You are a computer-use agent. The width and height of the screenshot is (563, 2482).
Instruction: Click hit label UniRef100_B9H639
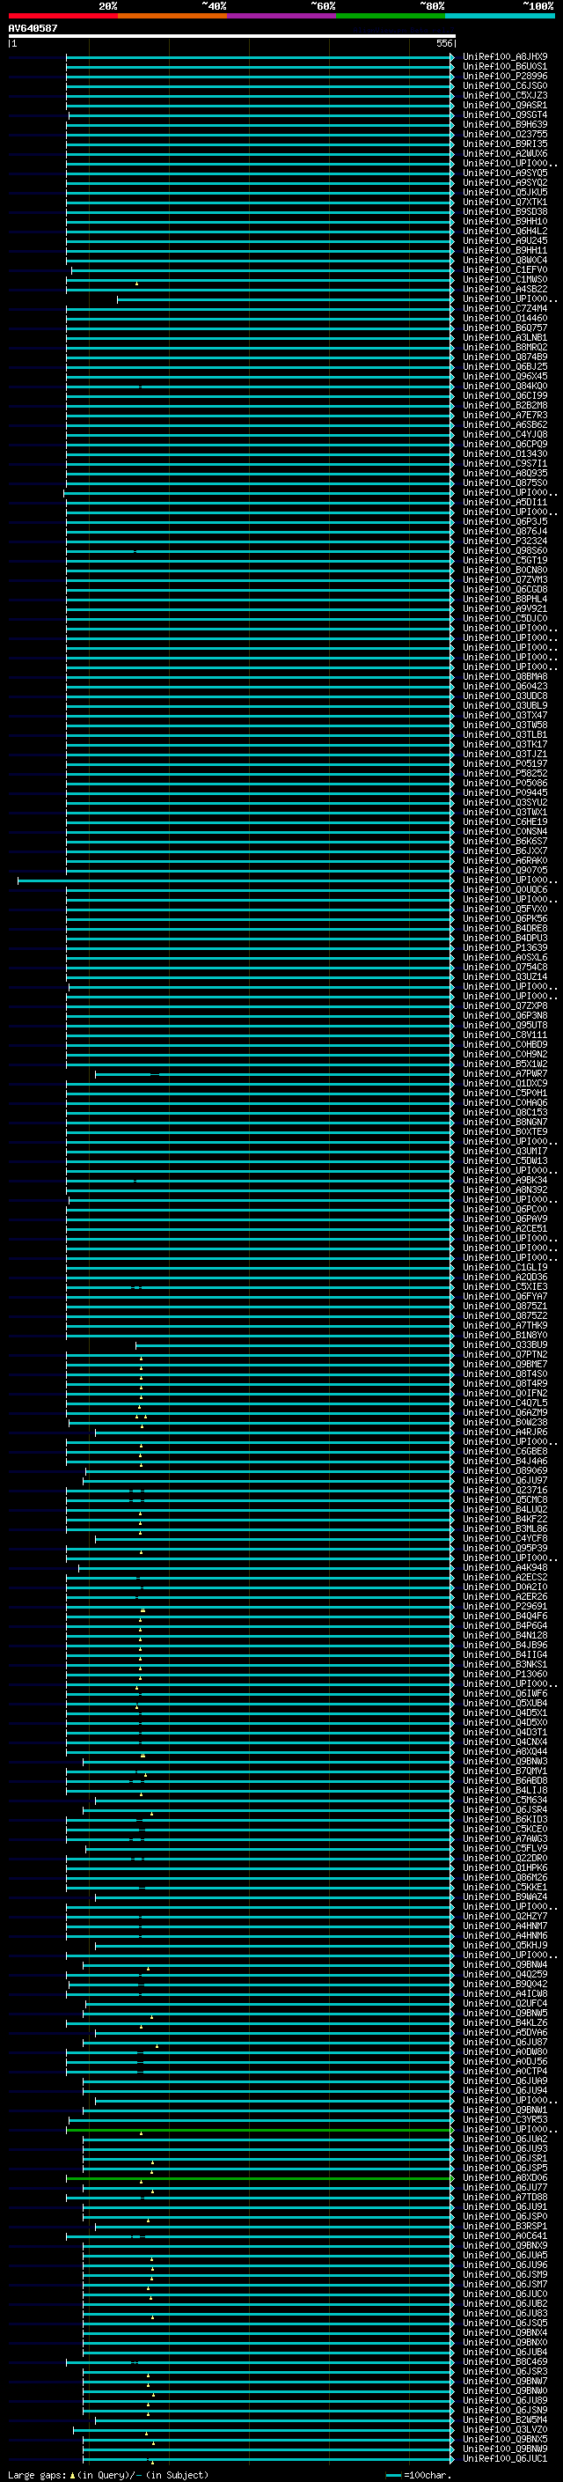pyautogui.click(x=505, y=124)
